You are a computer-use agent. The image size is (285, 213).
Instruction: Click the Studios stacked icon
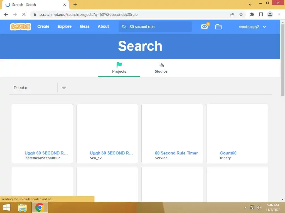(x=161, y=65)
